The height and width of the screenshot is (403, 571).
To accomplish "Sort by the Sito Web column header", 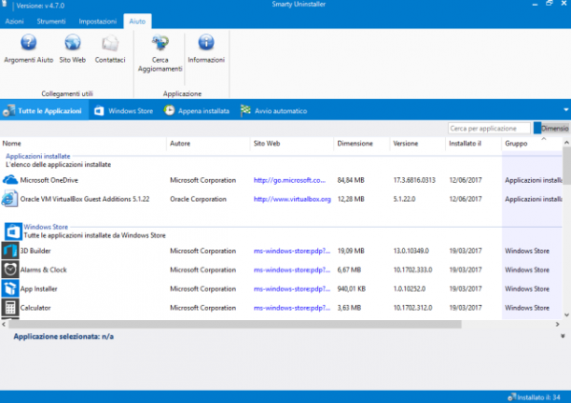I will (x=292, y=144).
